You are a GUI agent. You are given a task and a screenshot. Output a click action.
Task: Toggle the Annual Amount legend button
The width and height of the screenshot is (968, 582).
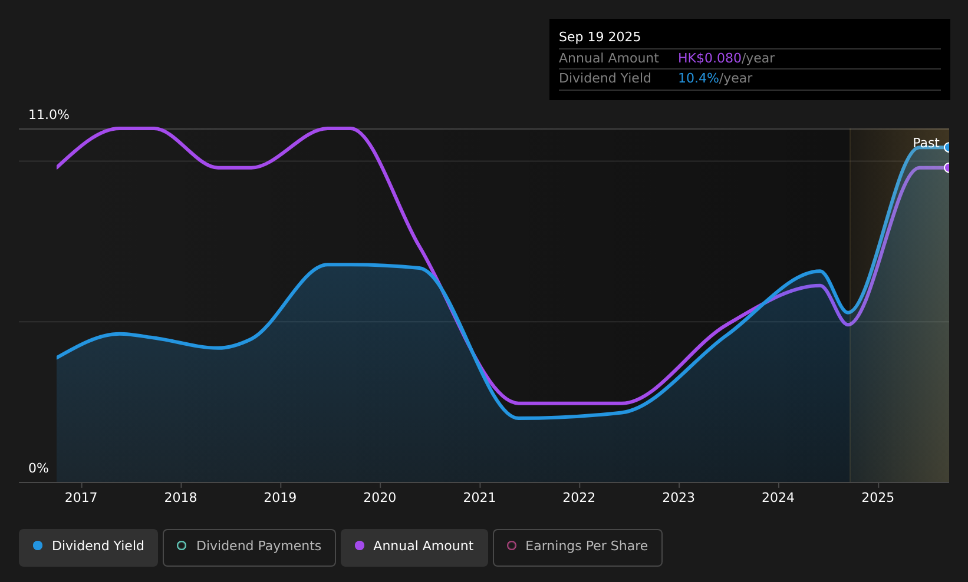coord(414,547)
